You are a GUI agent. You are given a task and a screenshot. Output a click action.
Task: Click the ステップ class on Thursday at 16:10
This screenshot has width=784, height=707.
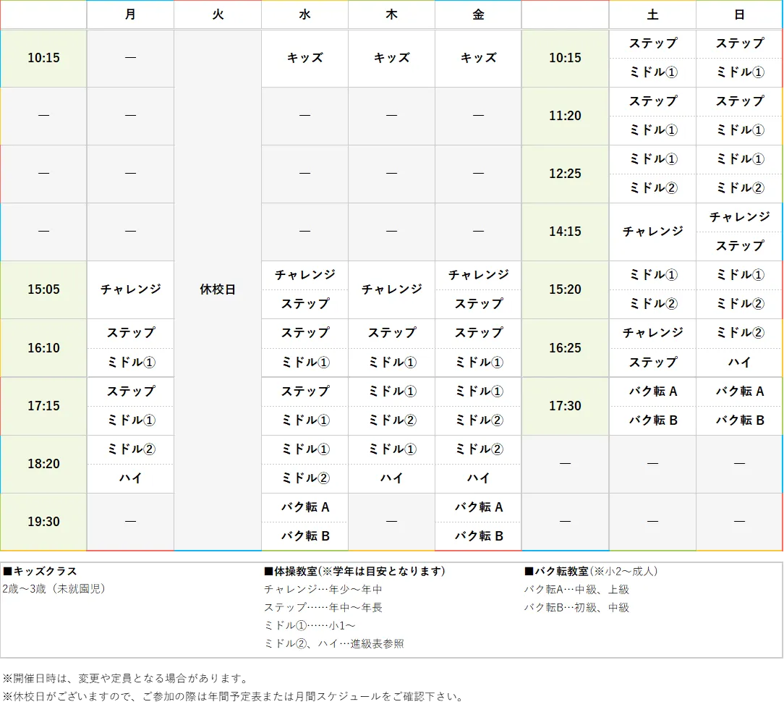[x=391, y=333]
